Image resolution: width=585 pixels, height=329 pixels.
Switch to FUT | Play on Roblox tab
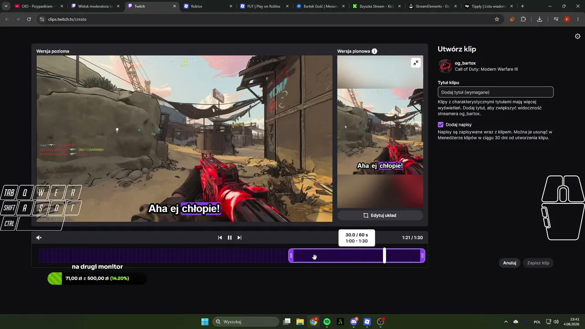click(265, 6)
